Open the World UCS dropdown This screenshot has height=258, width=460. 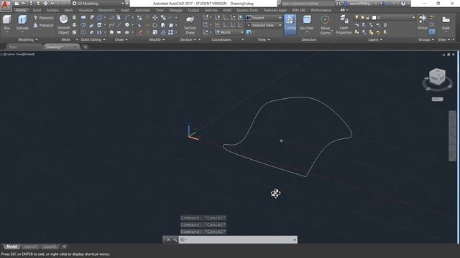pos(229,32)
